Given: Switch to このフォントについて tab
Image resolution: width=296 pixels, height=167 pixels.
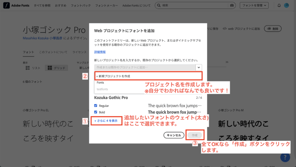Looking at the screenshot, I should click(x=53, y=52).
